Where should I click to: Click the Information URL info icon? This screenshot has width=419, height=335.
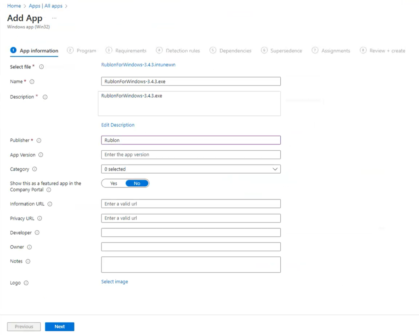[x=49, y=204]
